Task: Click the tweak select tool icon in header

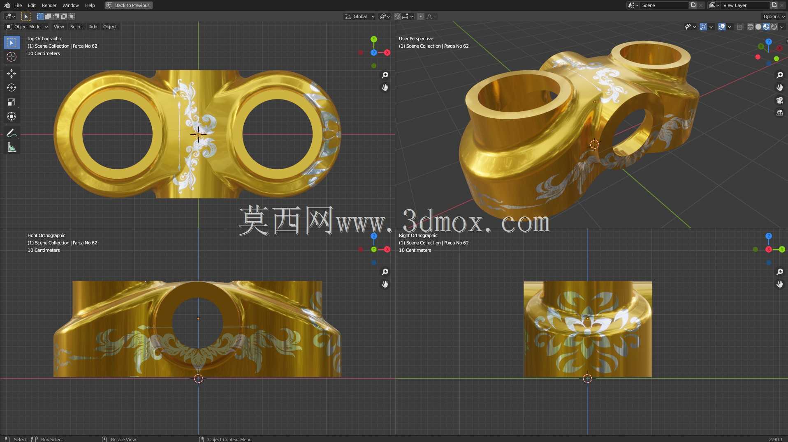Action: point(25,16)
